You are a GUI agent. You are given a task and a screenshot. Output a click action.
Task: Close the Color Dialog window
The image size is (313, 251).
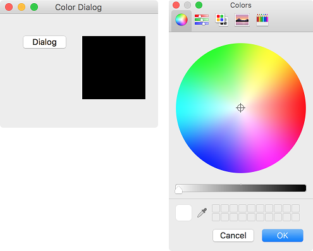pyautogui.click(x=9, y=7)
